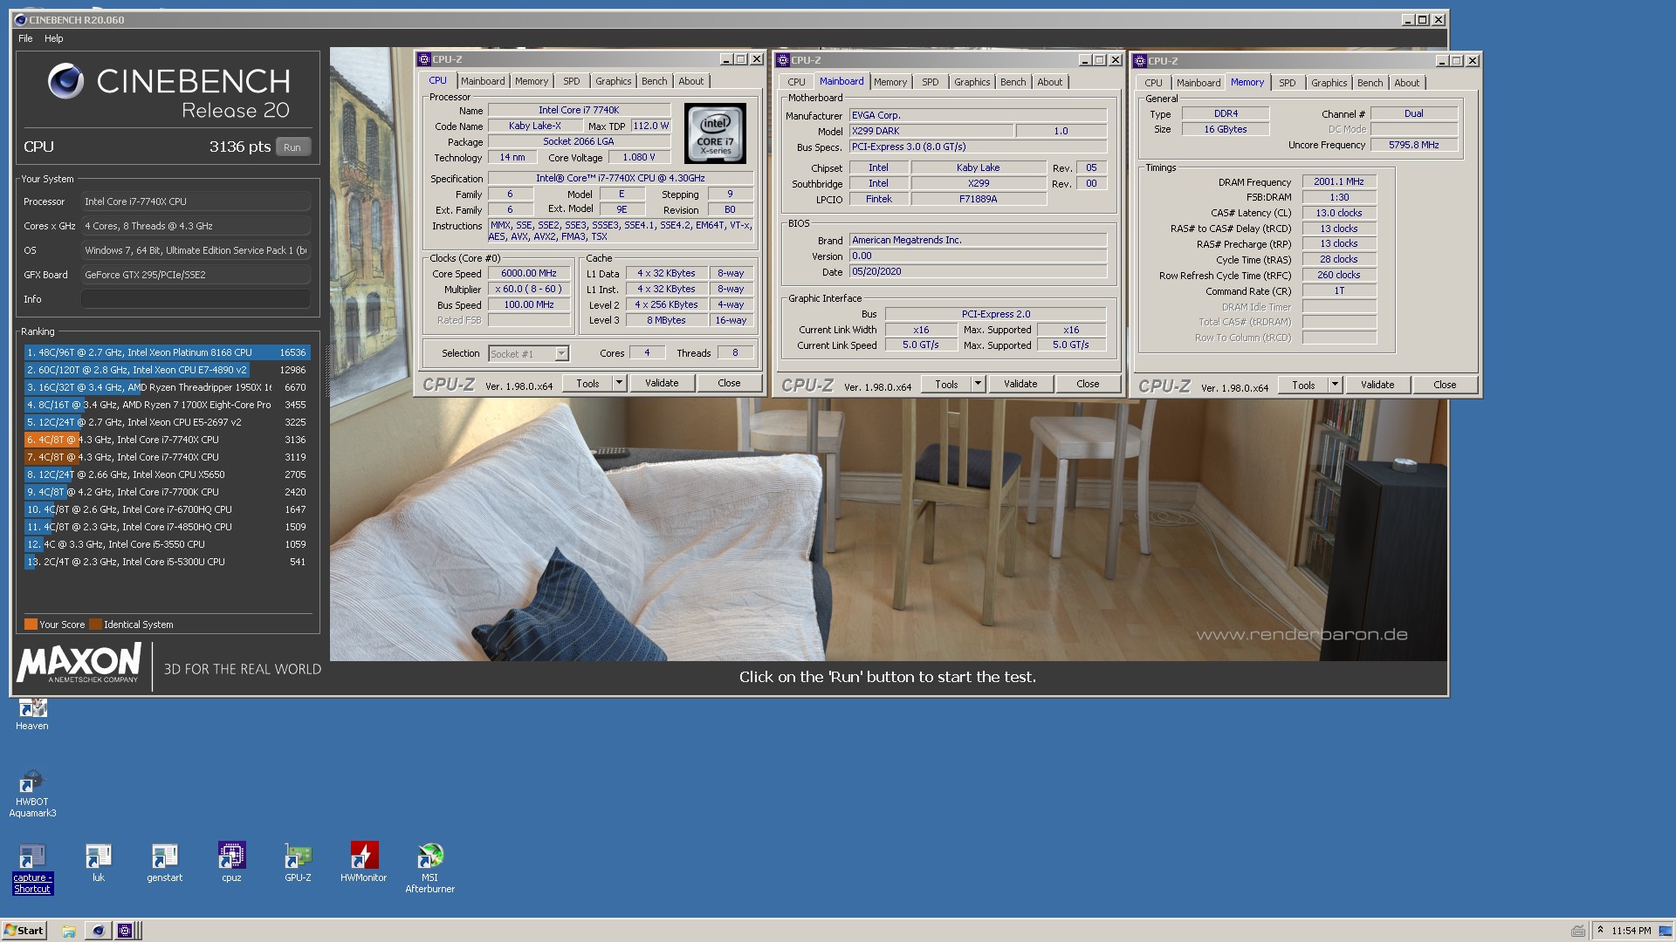Image resolution: width=1676 pixels, height=942 pixels.
Task: Click the MAXON logo in Cinebench
Action: click(79, 665)
